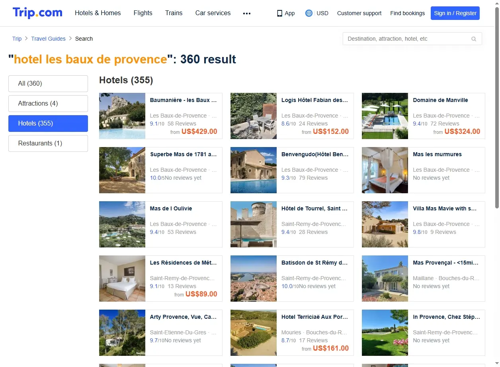Image resolution: width=500 pixels, height=367 pixels.
Task: Open Baumanière - les Baux thumbnail
Action: [122, 116]
